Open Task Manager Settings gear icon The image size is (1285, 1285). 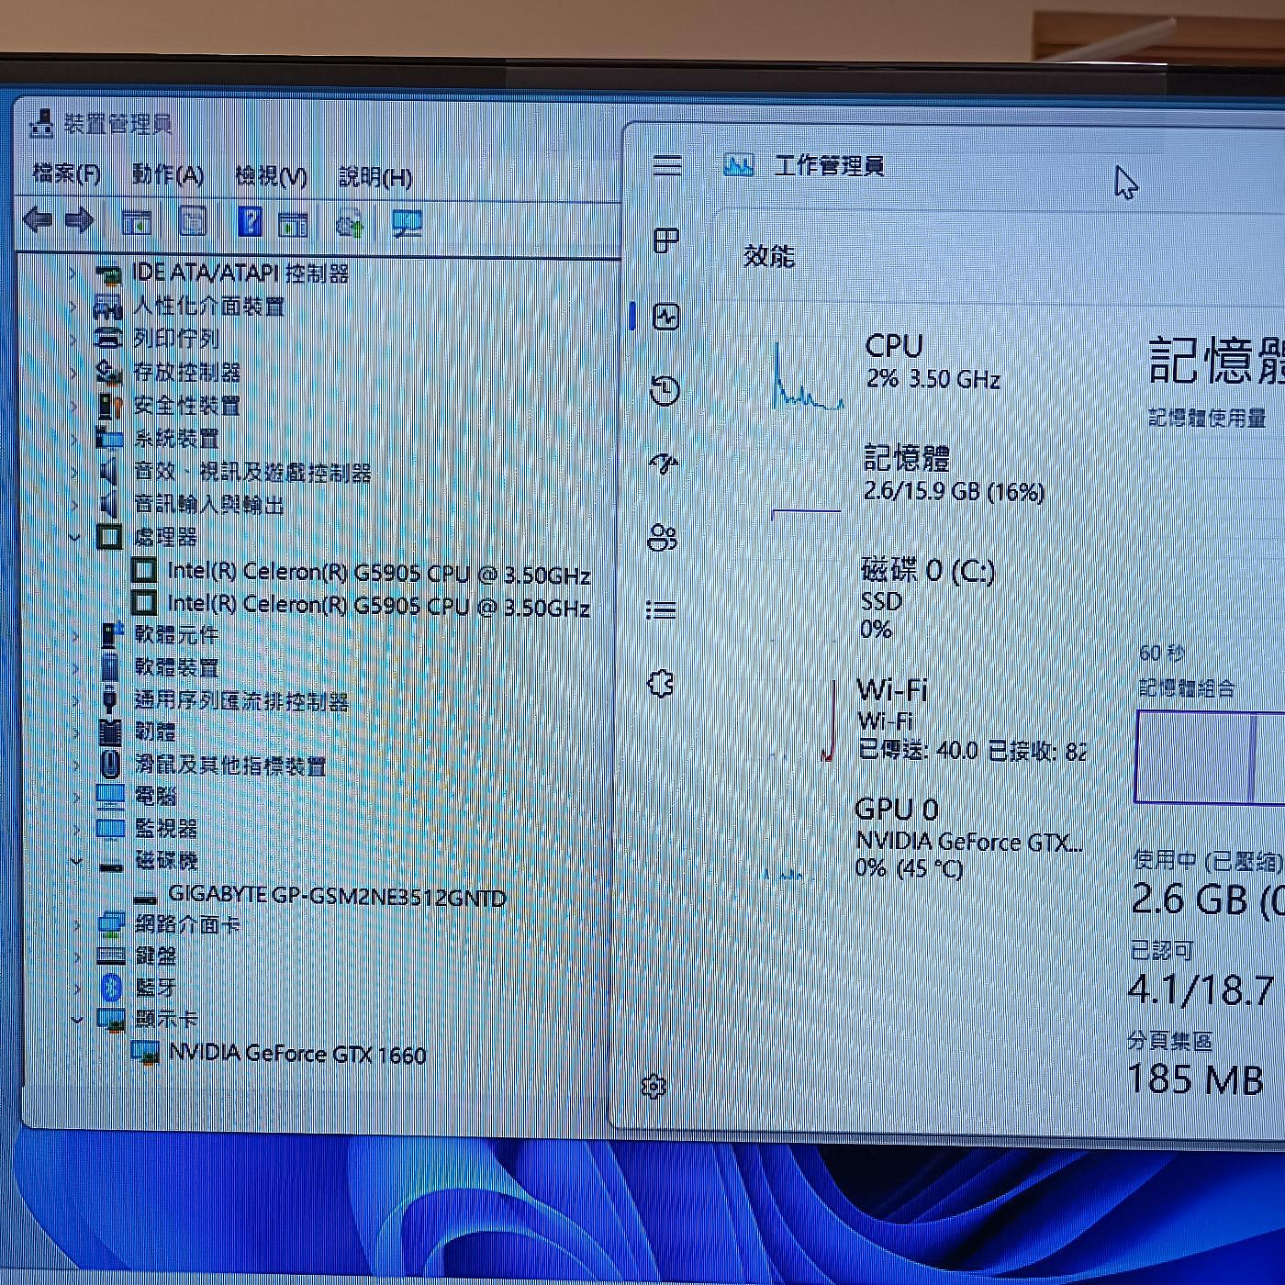654,1087
